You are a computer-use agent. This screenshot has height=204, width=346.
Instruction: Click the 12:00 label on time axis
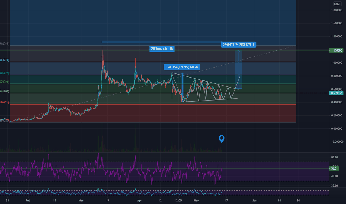[178, 200]
